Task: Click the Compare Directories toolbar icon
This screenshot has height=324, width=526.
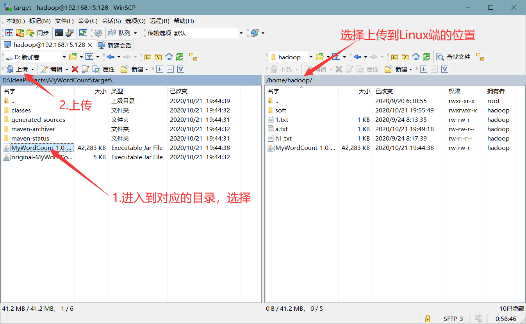Action: point(9,33)
